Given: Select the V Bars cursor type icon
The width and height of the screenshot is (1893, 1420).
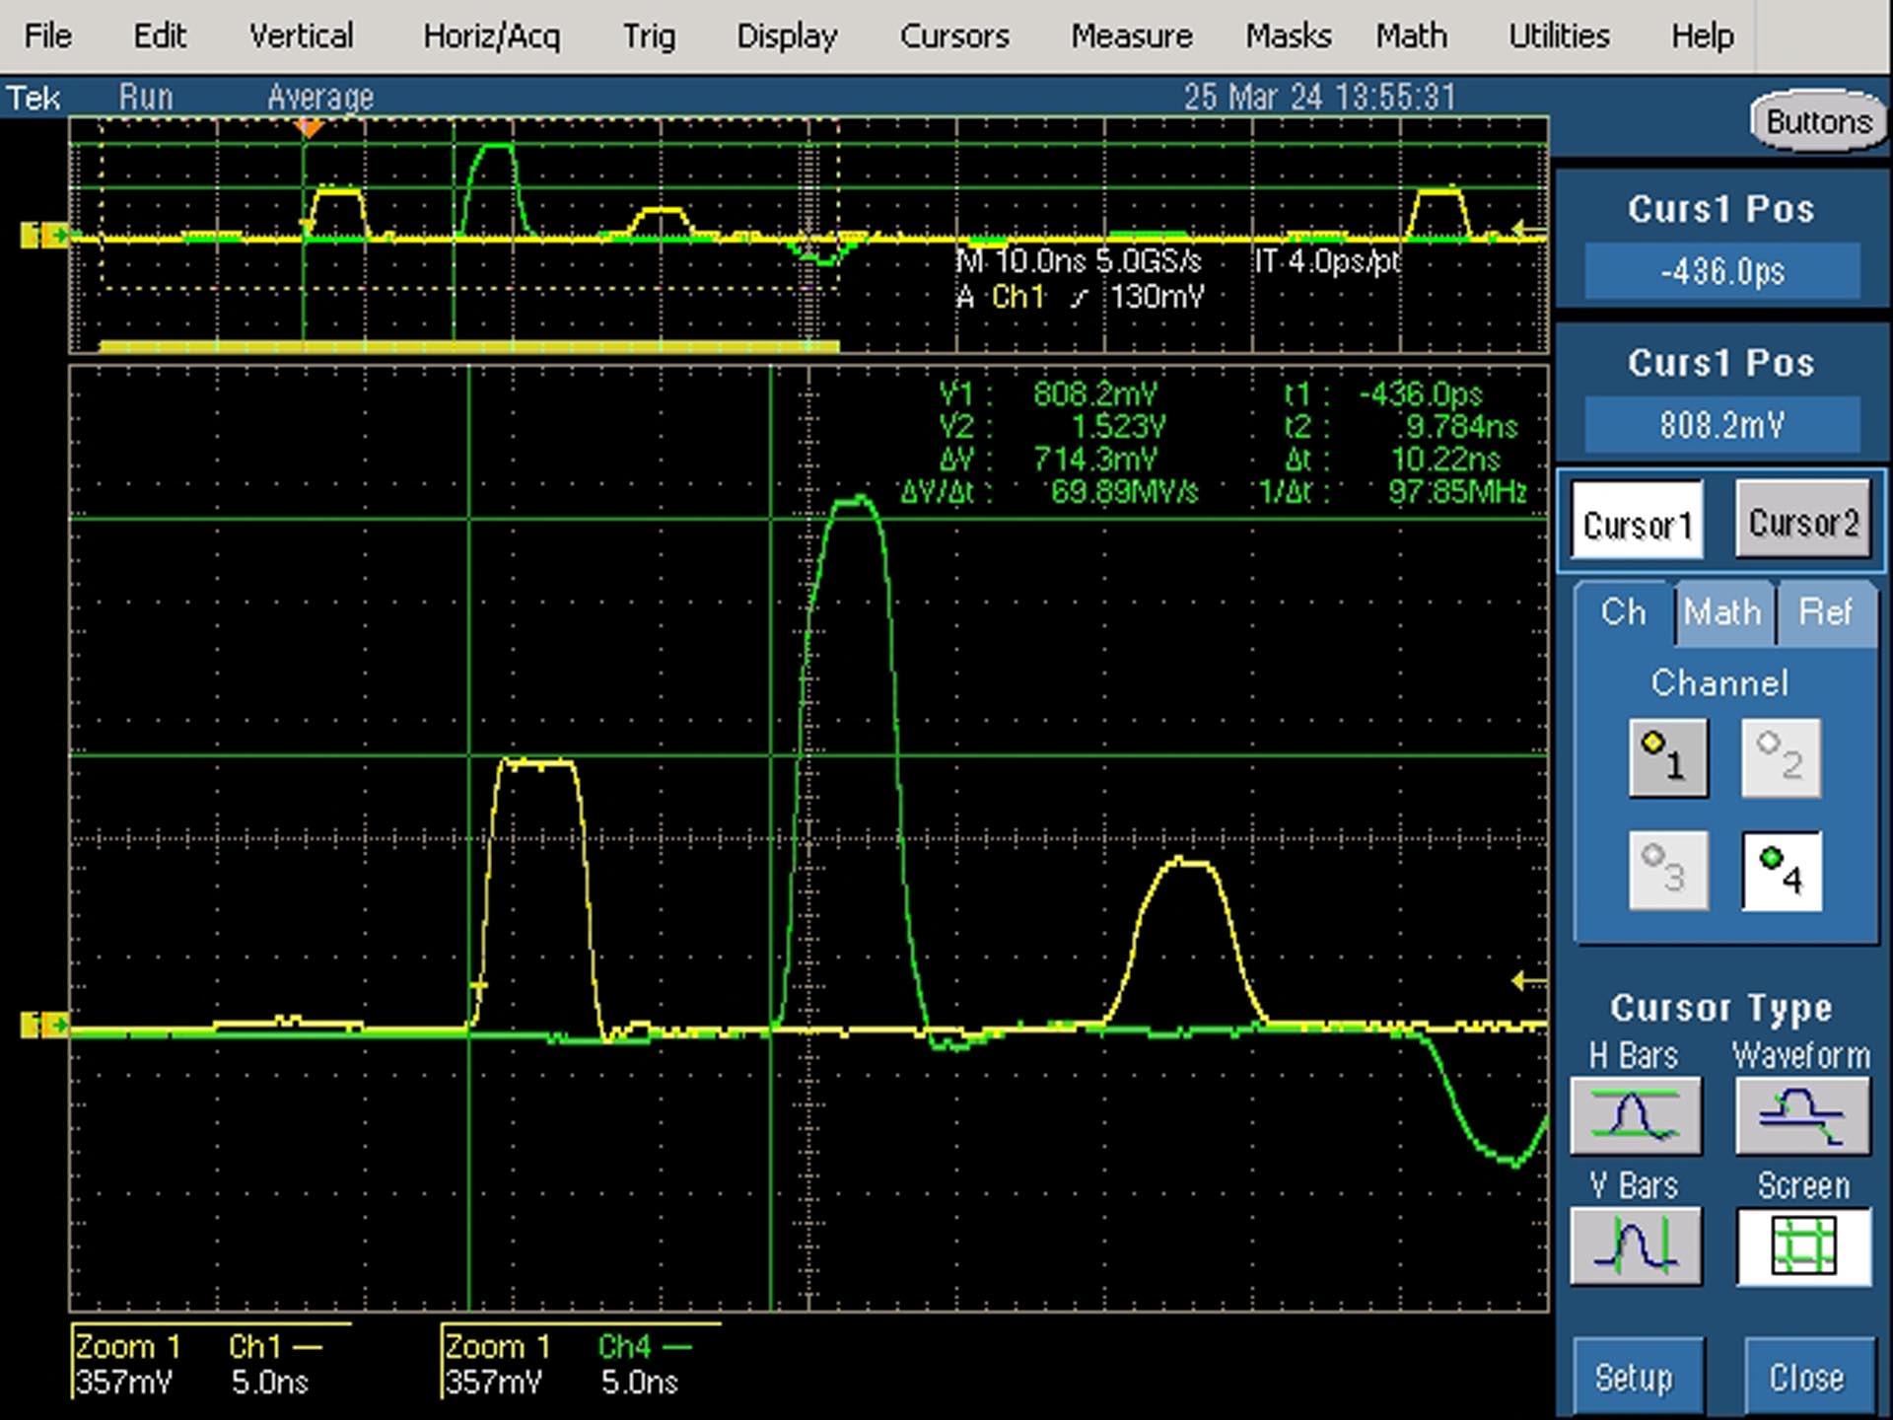Looking at the screenshot, I should click(1635, 1245).
